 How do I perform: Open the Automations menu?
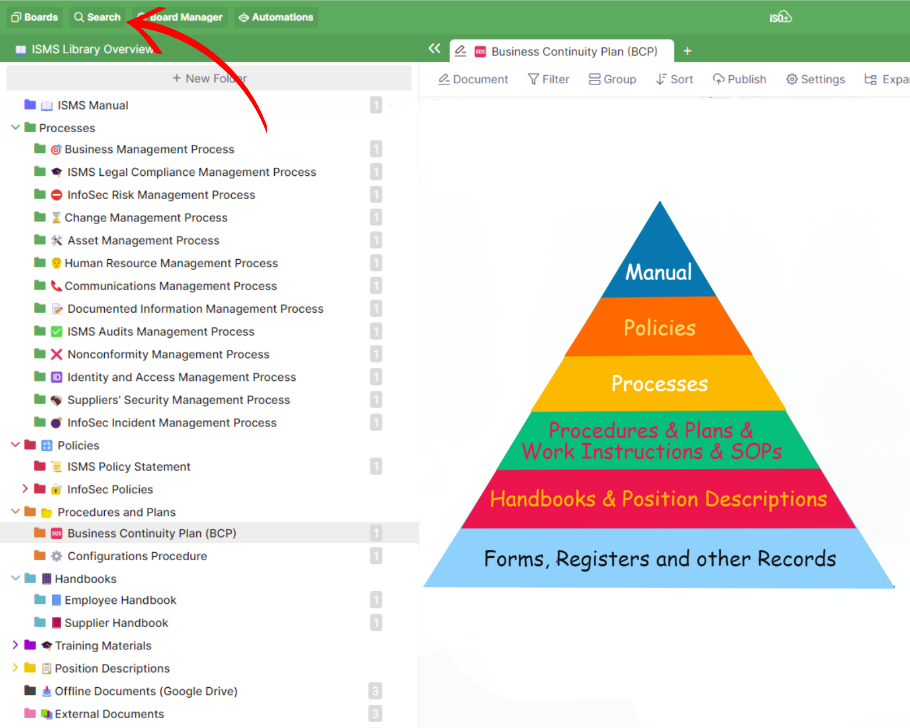coord(276,17)
